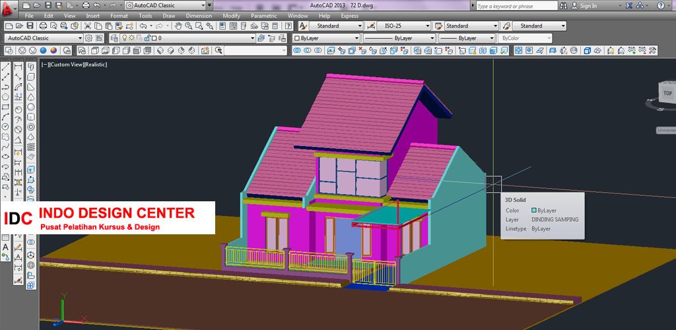Open the File menu
The height and width of the screenshot is (330, 676).
[29, 16]
